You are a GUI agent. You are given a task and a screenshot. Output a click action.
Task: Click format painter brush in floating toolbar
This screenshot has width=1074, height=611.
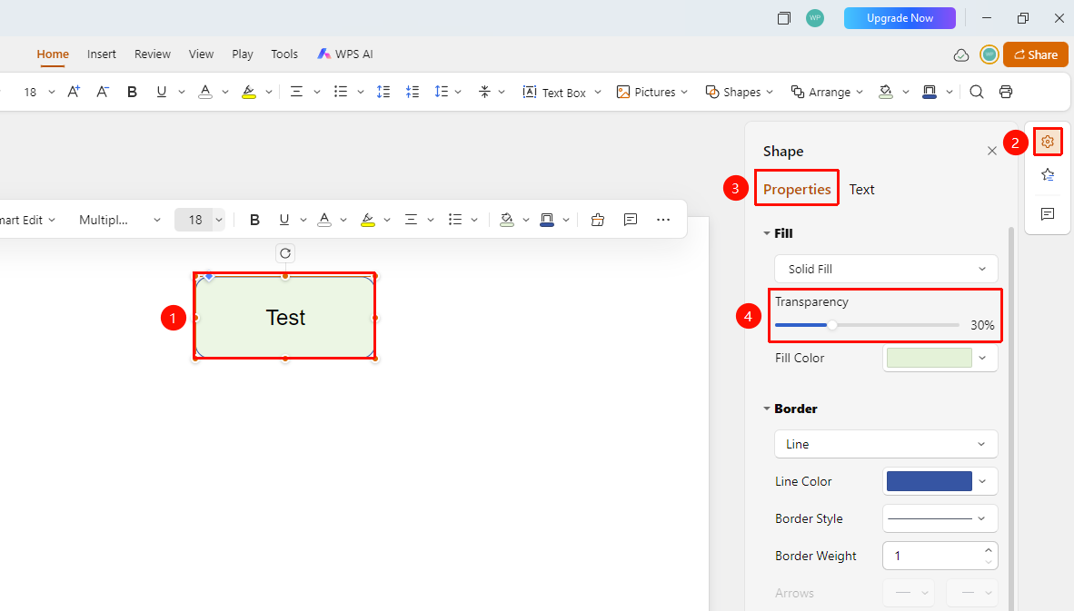598,220
